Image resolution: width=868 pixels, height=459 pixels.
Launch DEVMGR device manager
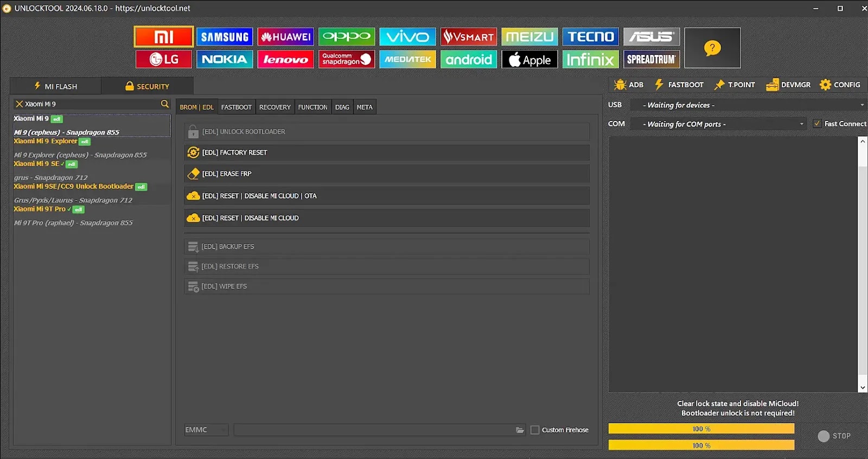point(788,85)
